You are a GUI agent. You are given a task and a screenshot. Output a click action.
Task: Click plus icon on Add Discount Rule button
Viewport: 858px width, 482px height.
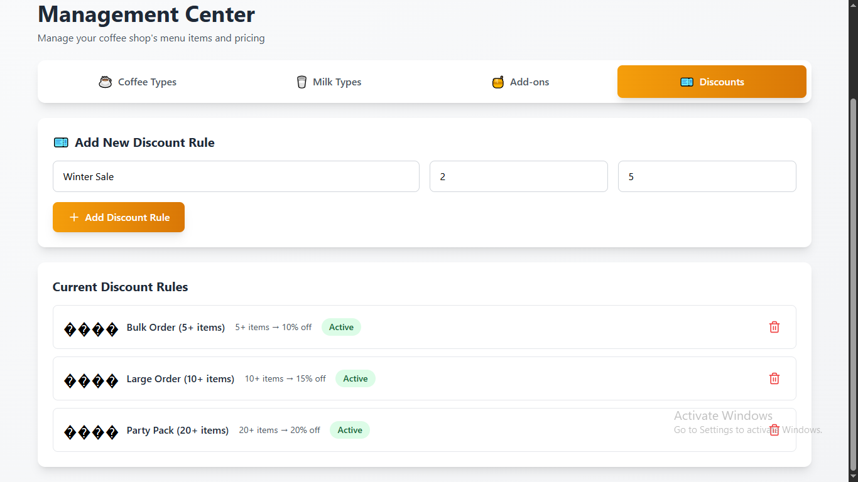[x=74, y=217]
